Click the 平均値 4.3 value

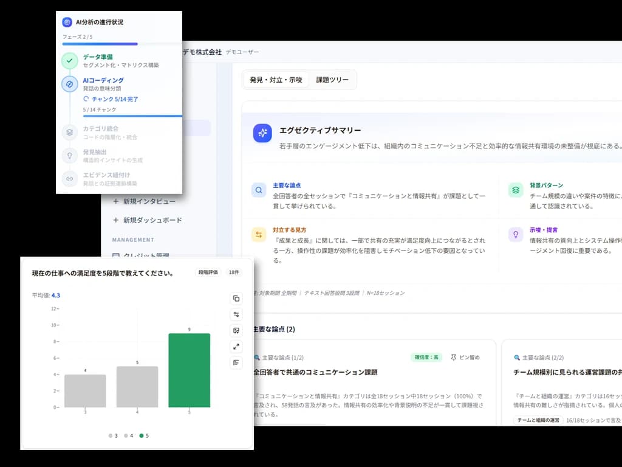[56, 296]
